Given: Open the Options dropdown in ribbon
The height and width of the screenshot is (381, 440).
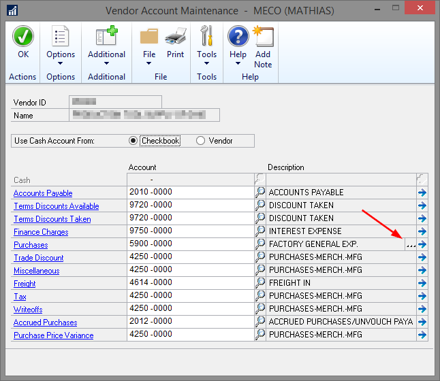Looking at the screenshot, I should [x=61, y=54].
